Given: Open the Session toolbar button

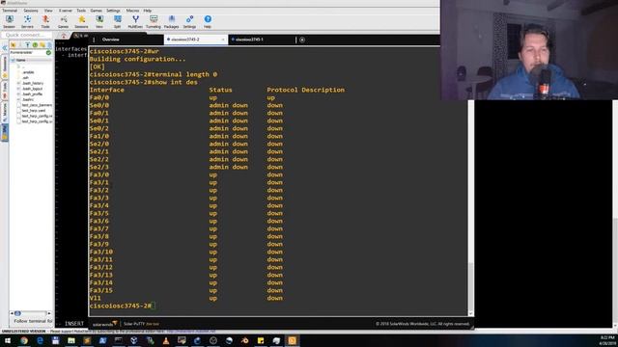Looking at the screenshot, I should (9, 21).
